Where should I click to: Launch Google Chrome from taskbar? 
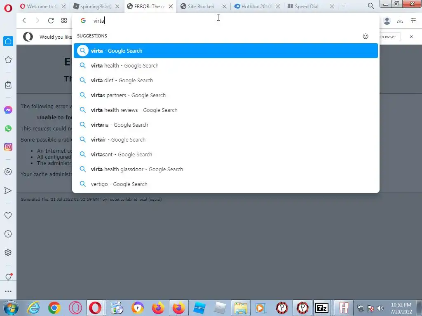click(54, 308)
